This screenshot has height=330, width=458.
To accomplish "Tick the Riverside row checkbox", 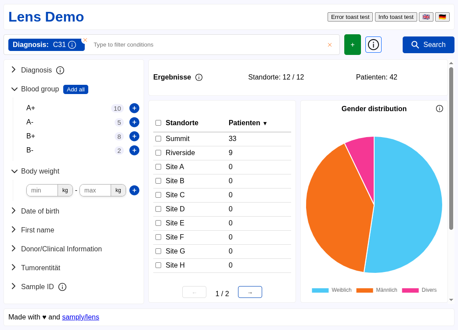I will (158, 153).
